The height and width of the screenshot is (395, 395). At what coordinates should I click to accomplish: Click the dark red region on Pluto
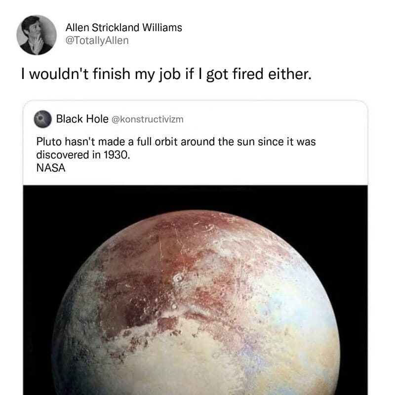(141, 297)
